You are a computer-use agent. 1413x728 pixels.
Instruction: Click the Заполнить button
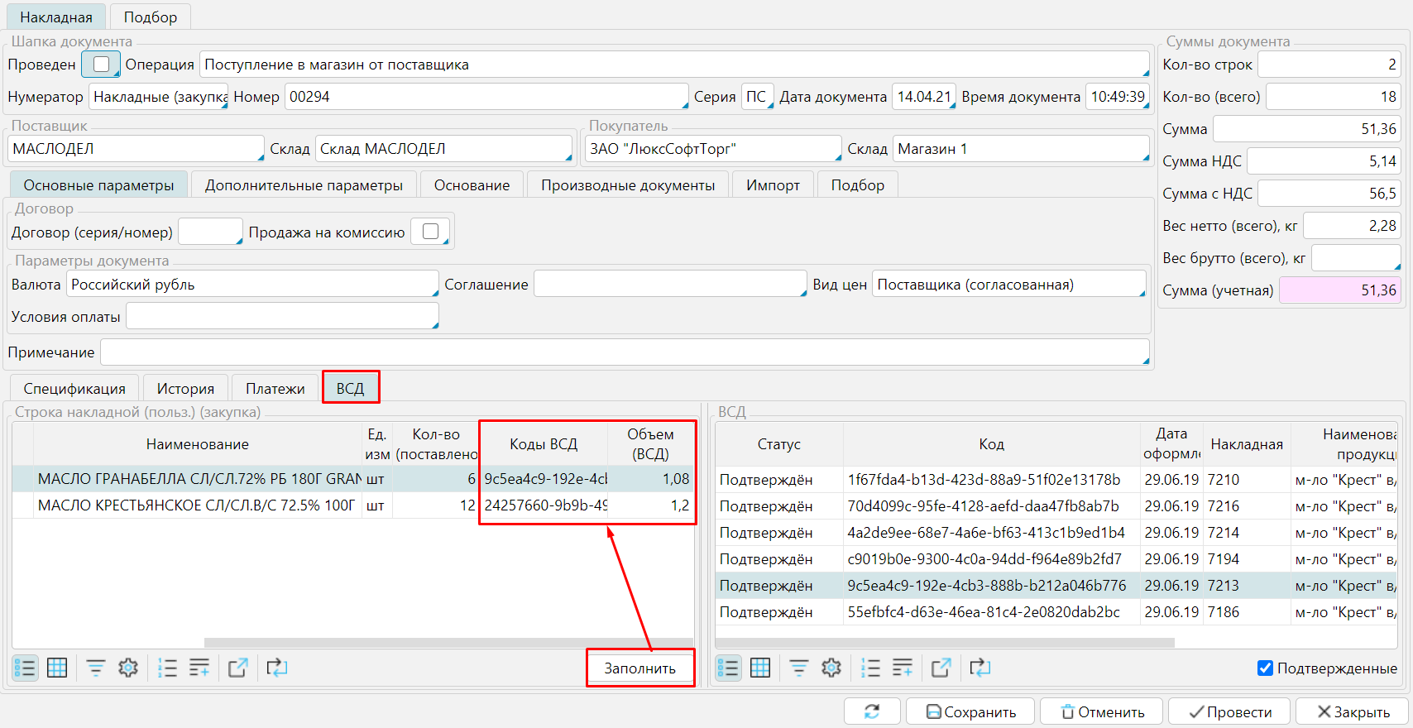coord(639,668)
